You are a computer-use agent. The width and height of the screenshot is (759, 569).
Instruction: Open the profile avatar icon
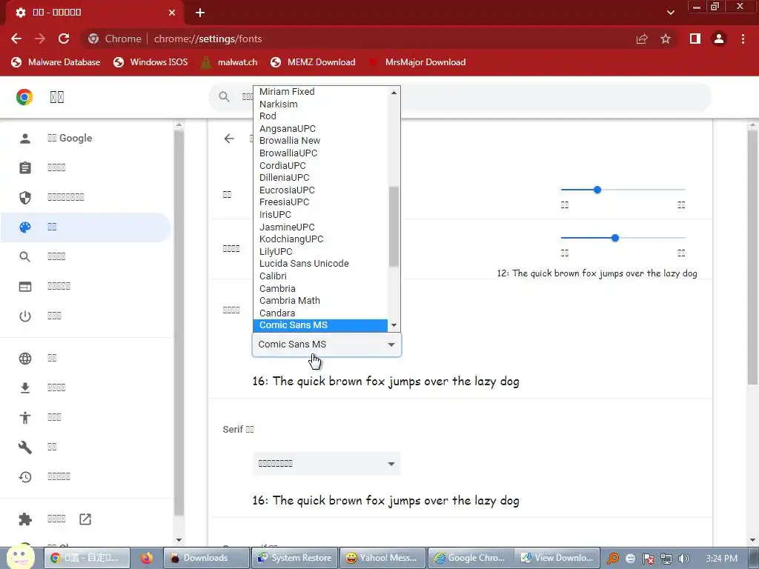[x=719, y=39]
